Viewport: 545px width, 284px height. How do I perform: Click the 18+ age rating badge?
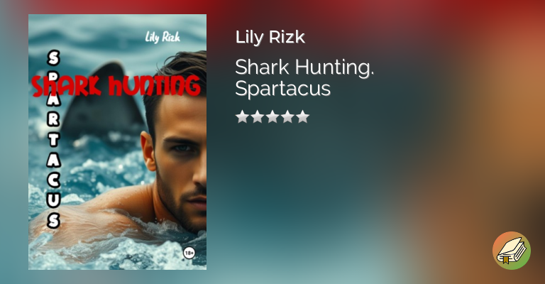click(x=189, y=253)
